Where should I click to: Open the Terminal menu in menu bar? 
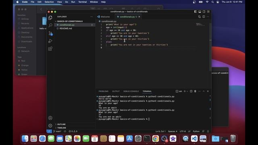(82, 2)
